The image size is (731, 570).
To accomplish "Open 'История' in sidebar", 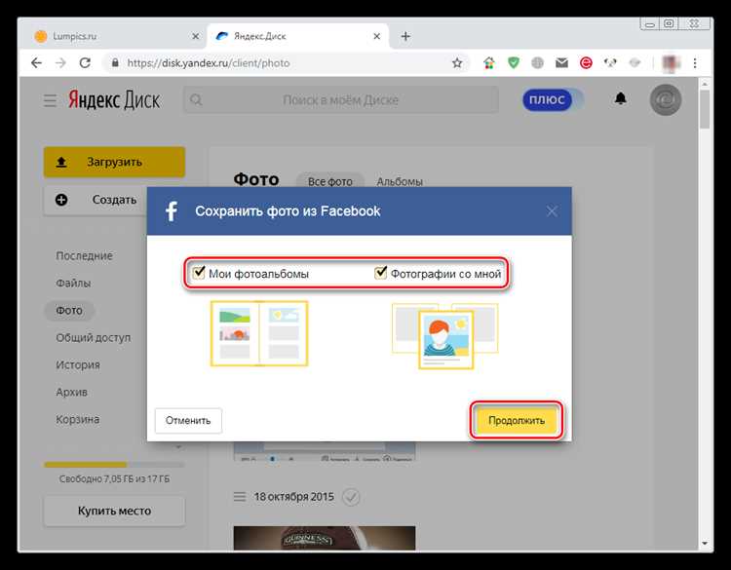I will [x=77, y=364].
